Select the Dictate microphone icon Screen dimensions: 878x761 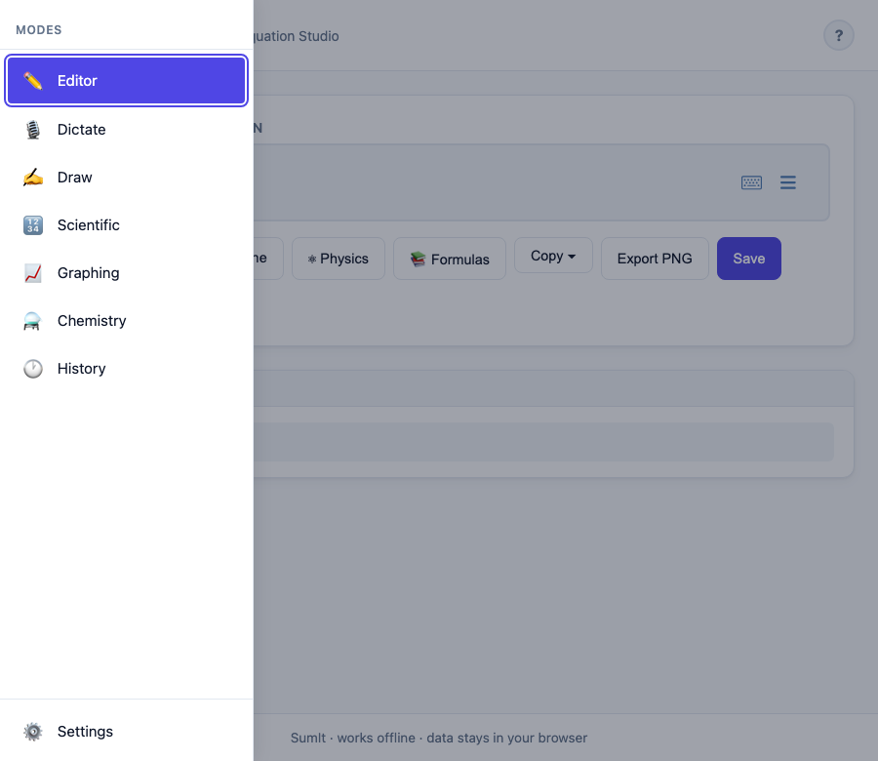(x=33, y=129)
